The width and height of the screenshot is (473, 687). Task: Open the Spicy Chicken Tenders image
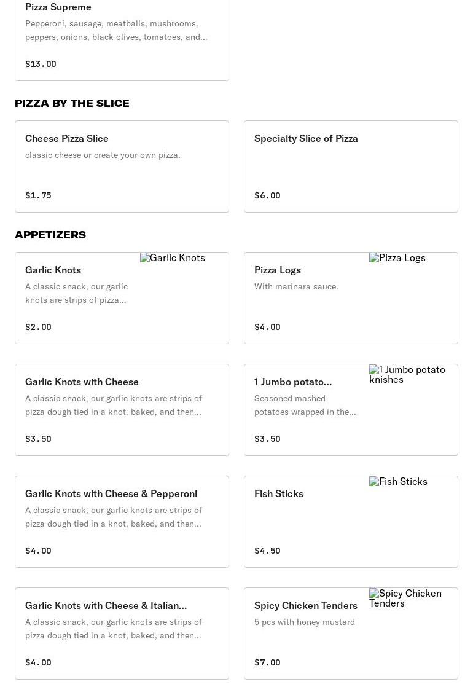pos(405,598)
